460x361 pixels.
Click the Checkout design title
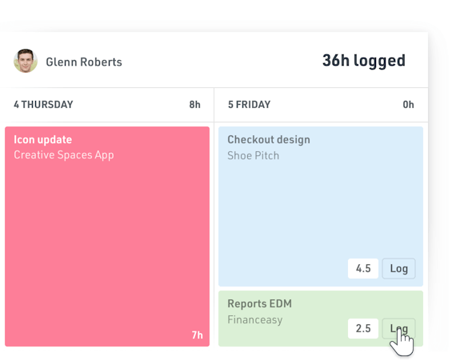269,140
